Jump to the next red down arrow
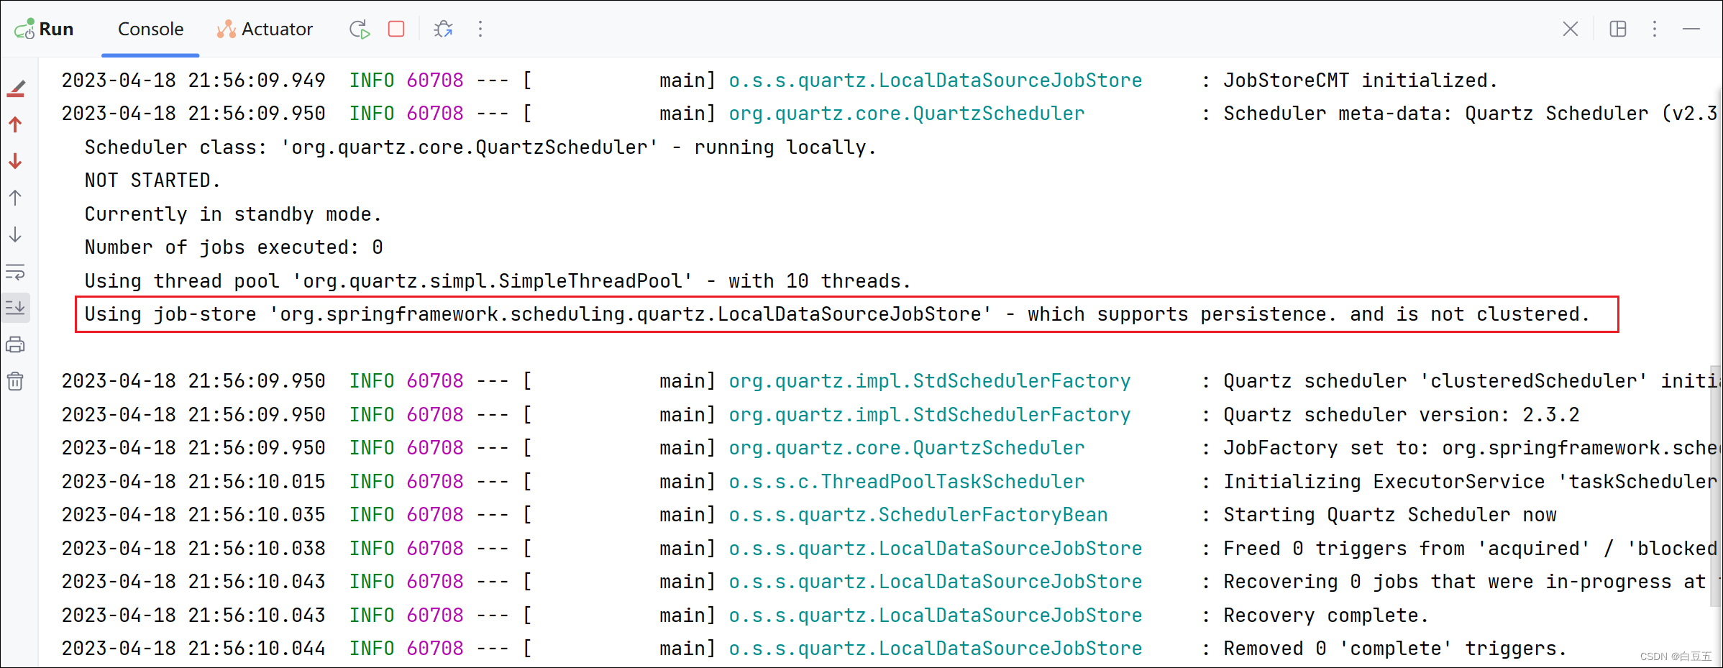Viewport: 1723px width, 668px height. (16, 162)
